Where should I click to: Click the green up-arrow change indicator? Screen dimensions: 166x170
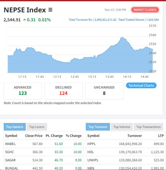click(x=24, y=20)
